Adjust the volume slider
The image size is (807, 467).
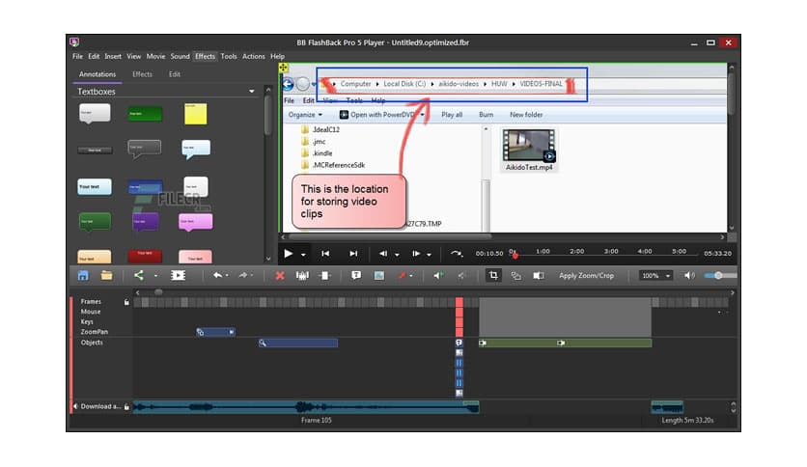tap(719, 276)
